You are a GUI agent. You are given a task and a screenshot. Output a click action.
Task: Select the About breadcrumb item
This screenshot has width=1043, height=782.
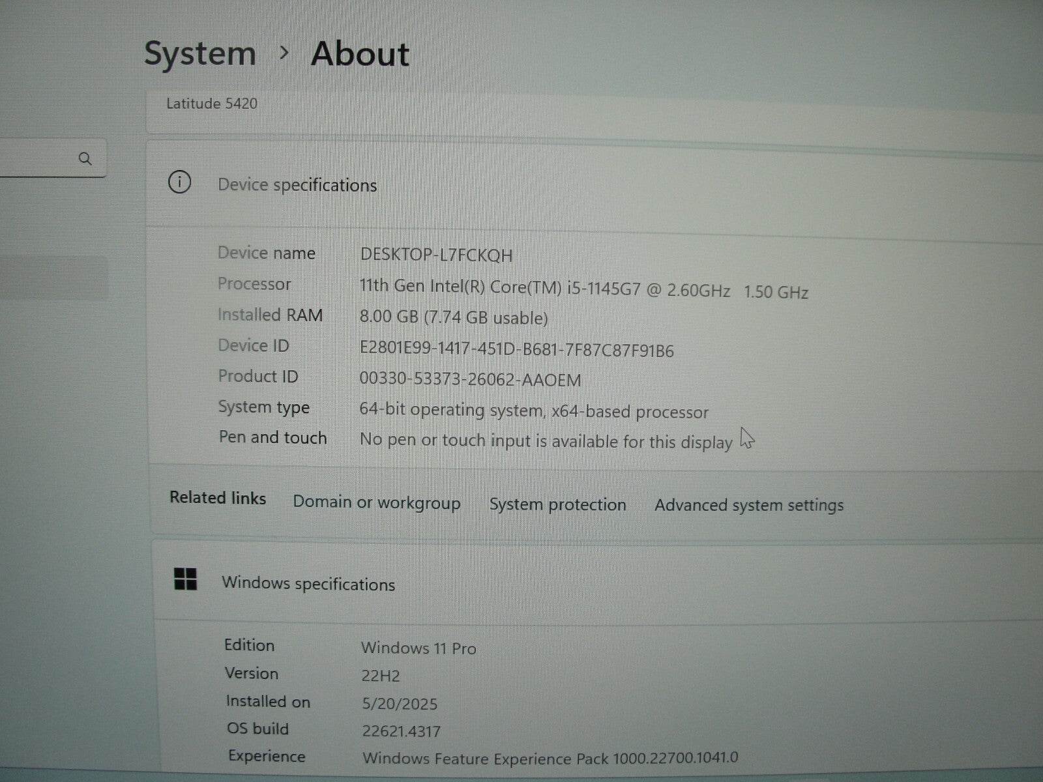pyautogui.click(x=360, y=55)
